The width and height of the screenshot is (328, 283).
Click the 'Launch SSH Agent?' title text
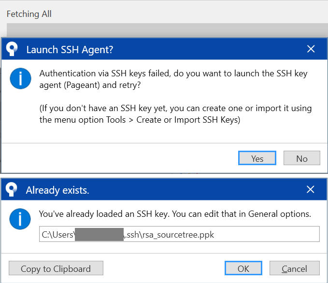(x=70, y=50)
